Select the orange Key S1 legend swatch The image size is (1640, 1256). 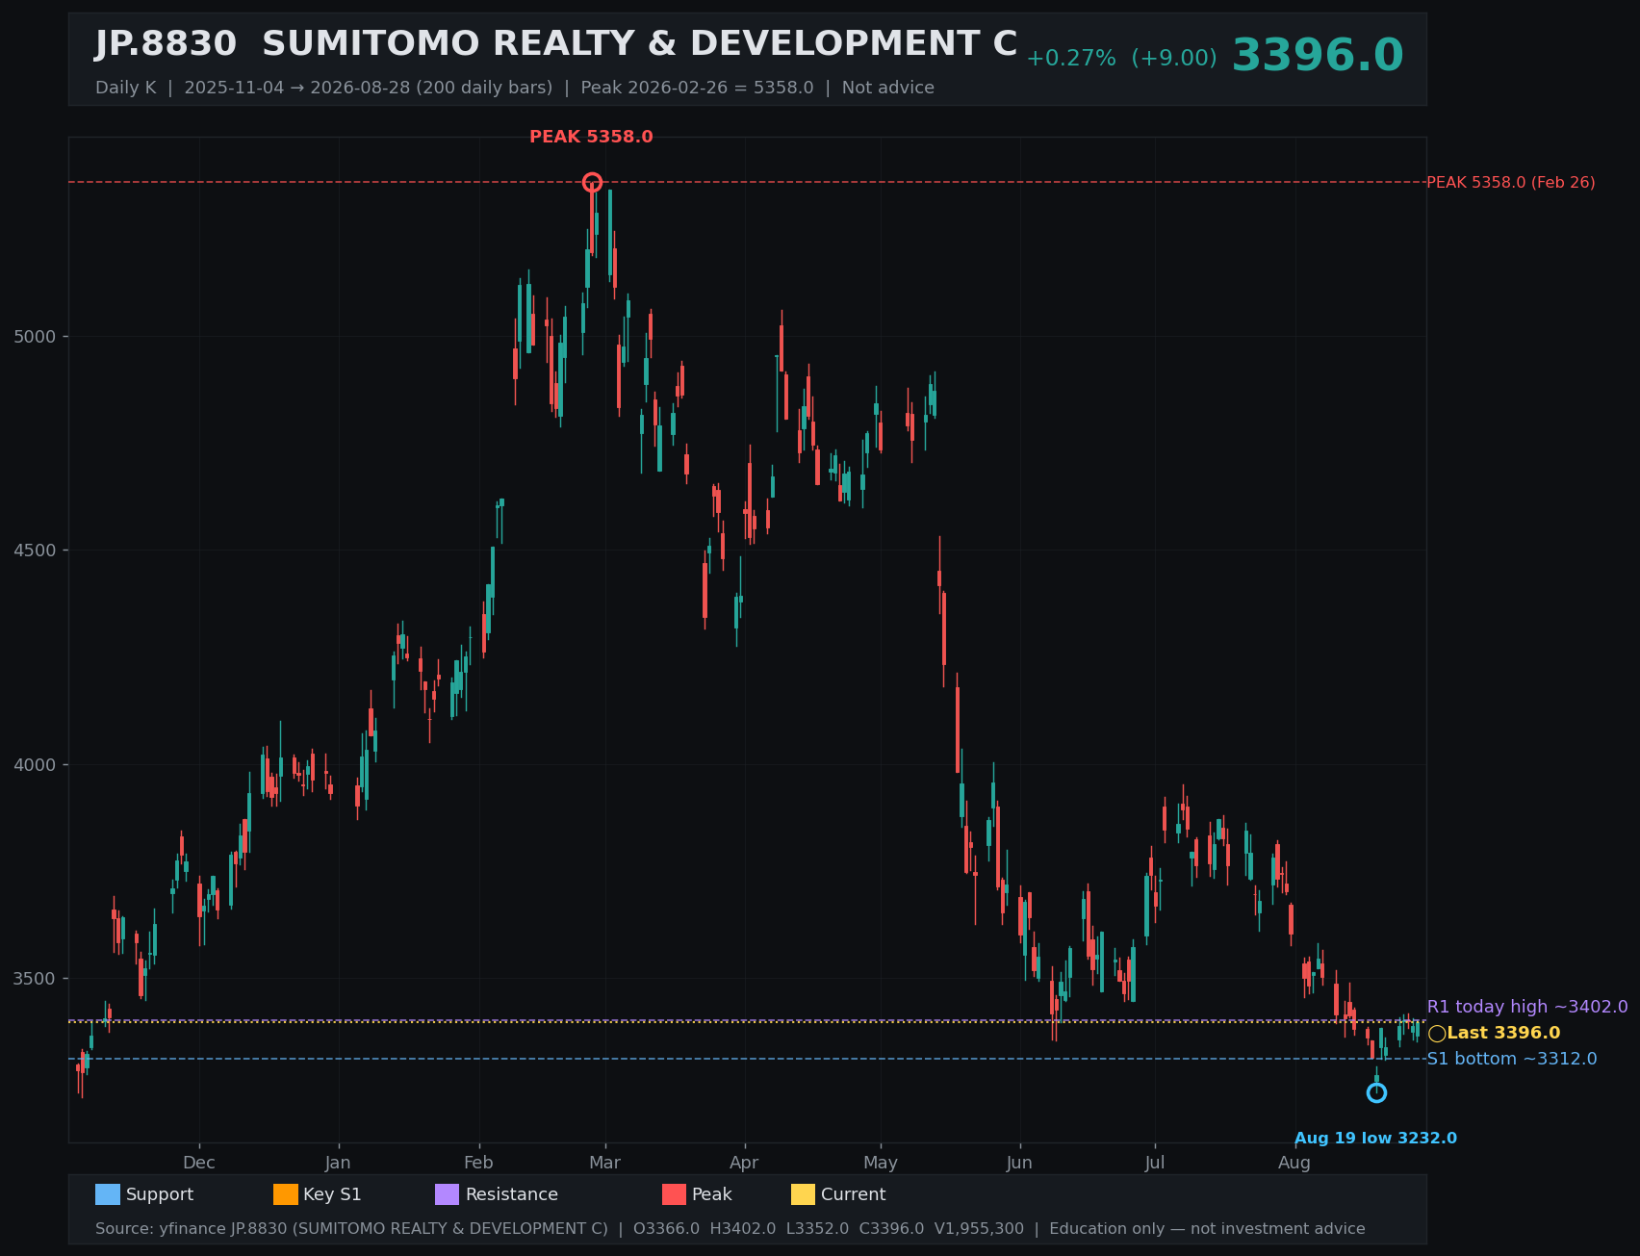286,1194
